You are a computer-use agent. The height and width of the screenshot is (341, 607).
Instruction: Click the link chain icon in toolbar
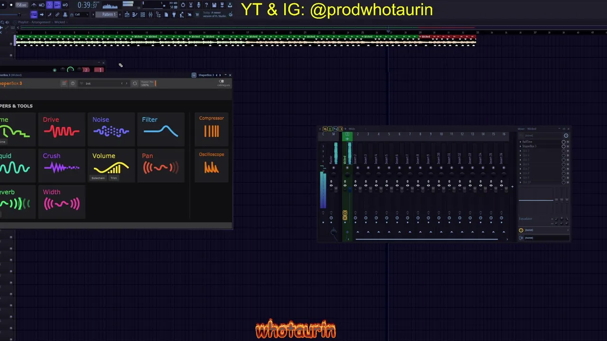tap(57, 15)
